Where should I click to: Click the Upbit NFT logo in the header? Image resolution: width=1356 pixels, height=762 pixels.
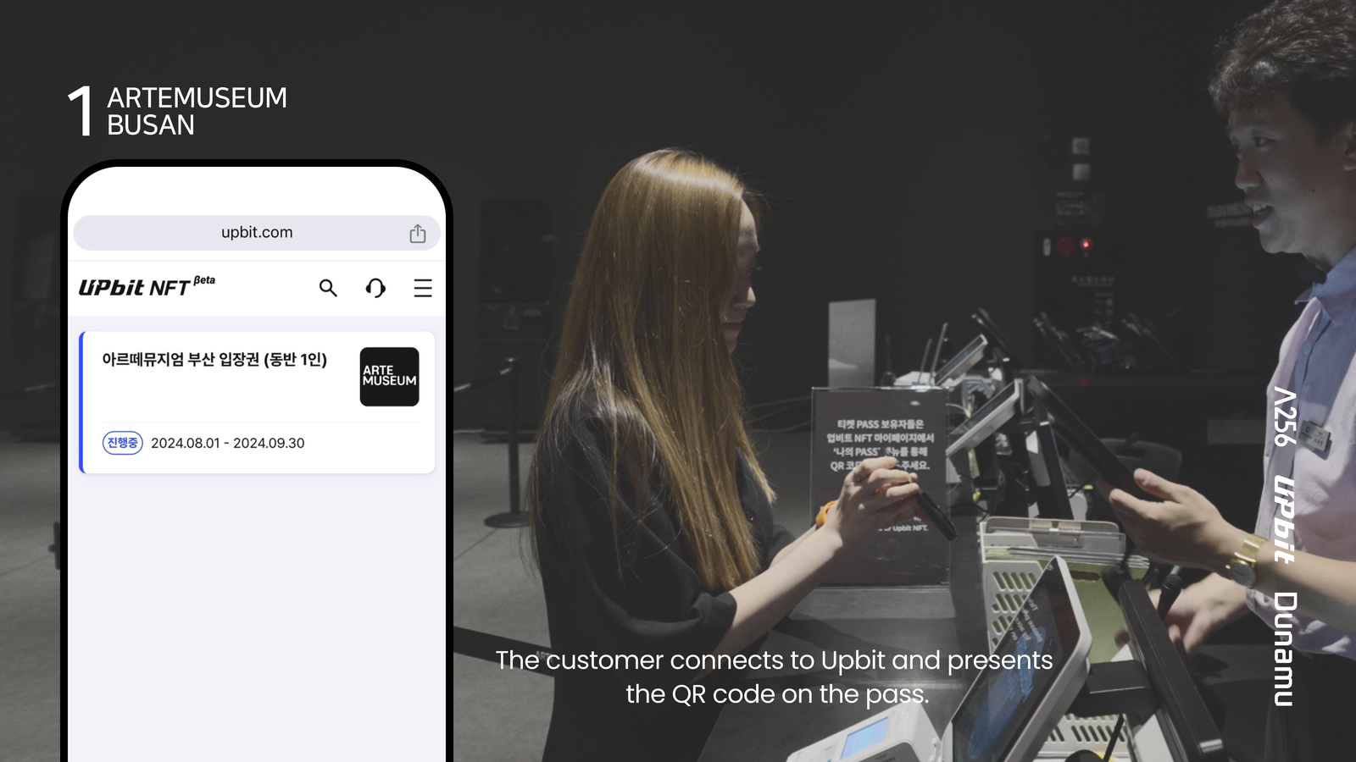[134, 288]
